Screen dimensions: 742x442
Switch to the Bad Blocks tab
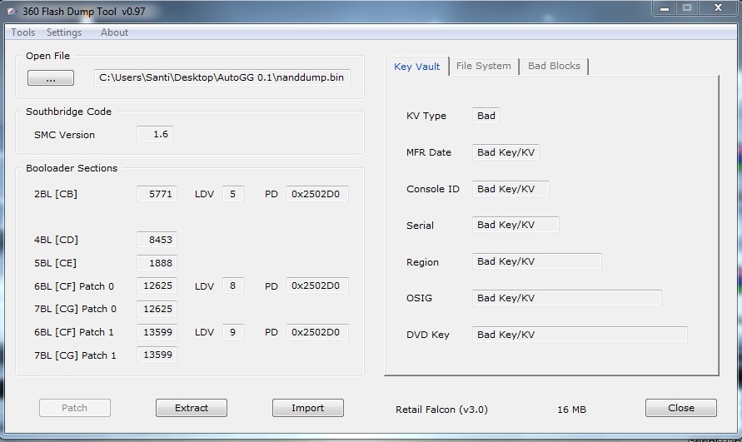(x=554, y=67)
